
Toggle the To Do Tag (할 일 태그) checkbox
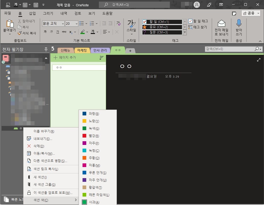tap(190, 21)
